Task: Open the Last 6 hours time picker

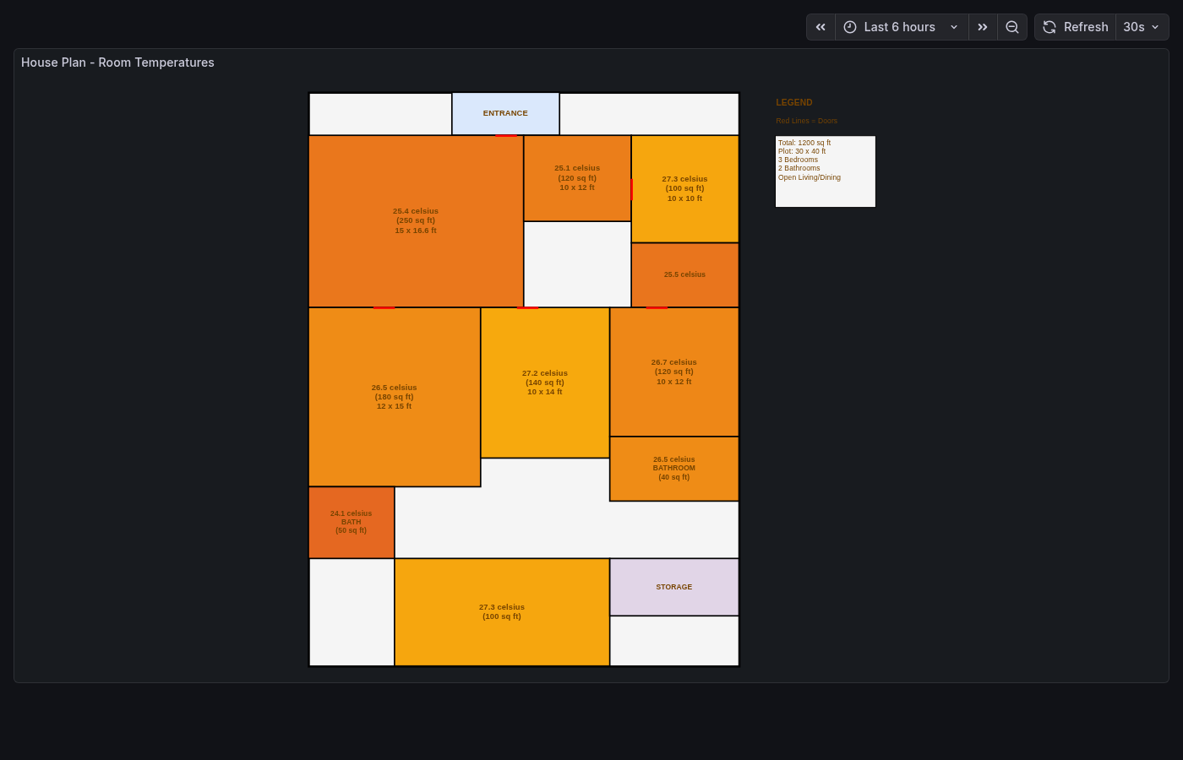Action: coord(902,27)
